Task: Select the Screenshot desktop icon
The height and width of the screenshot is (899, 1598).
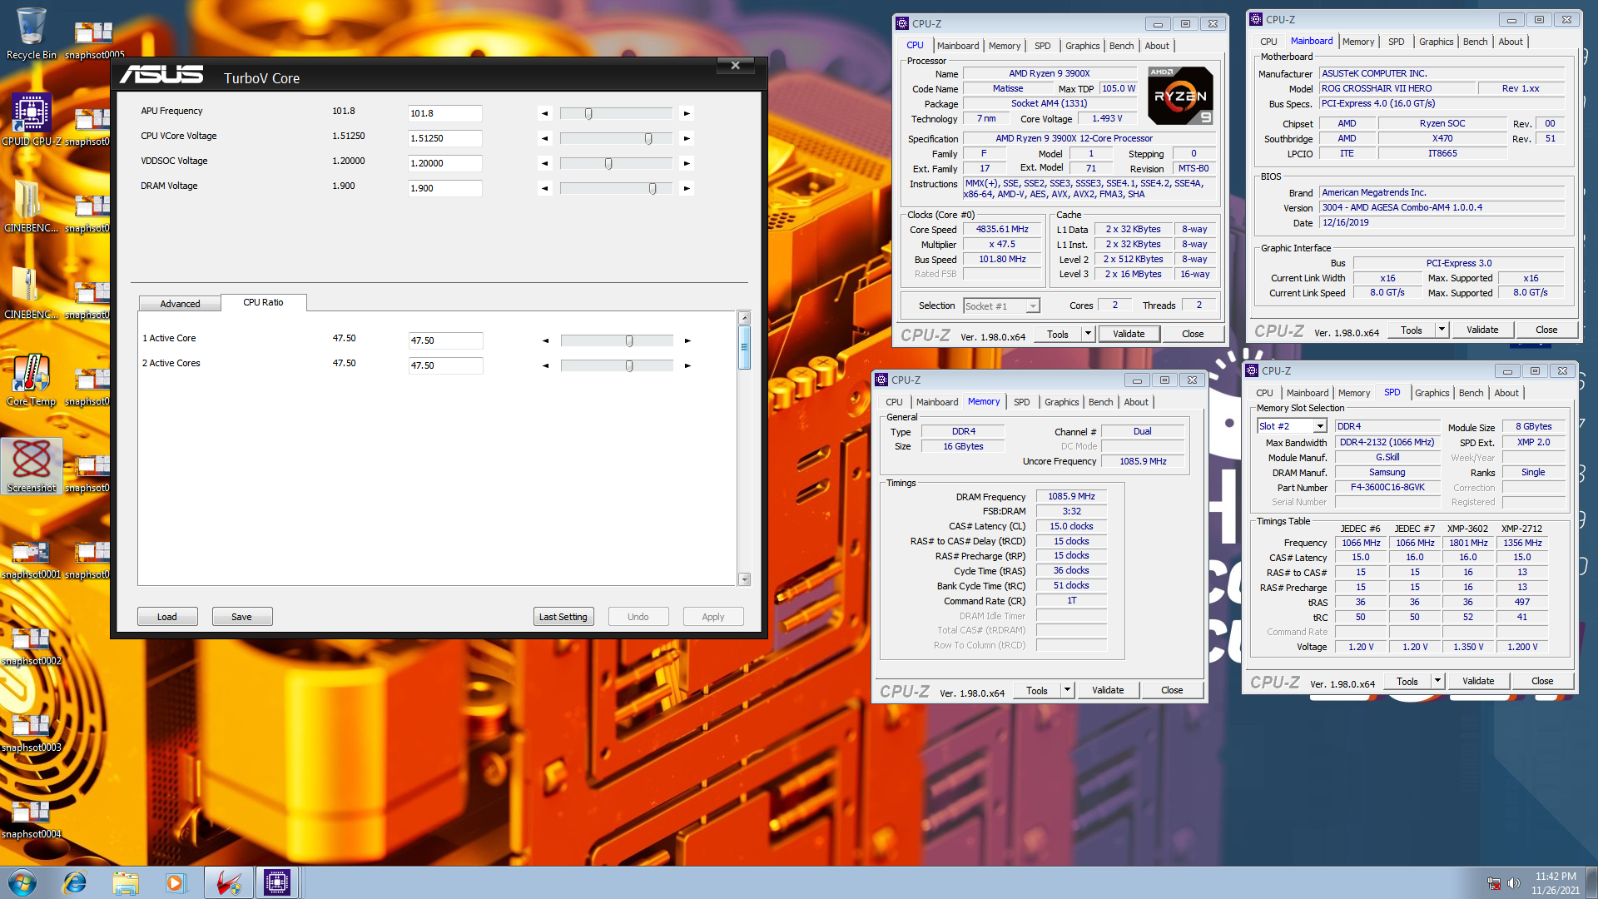Action: tap(32, 466)
